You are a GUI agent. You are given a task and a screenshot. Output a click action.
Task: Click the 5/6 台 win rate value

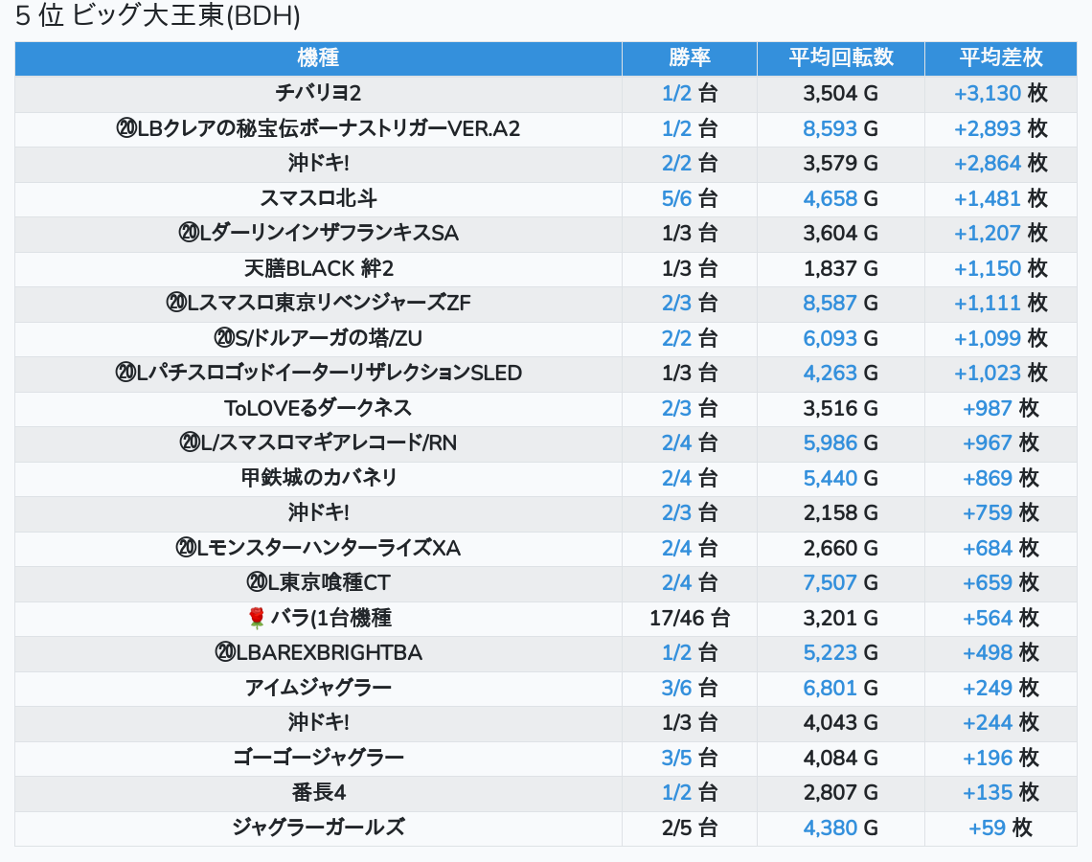tap(690, 198)
